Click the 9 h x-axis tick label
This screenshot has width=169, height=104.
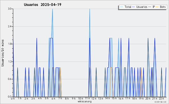point(74,98)
